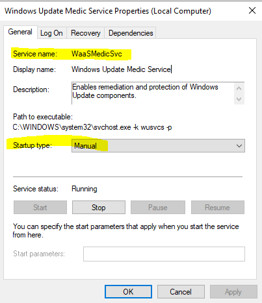Confirm with the OK button
262x303 pixels.
coord(128,292)
